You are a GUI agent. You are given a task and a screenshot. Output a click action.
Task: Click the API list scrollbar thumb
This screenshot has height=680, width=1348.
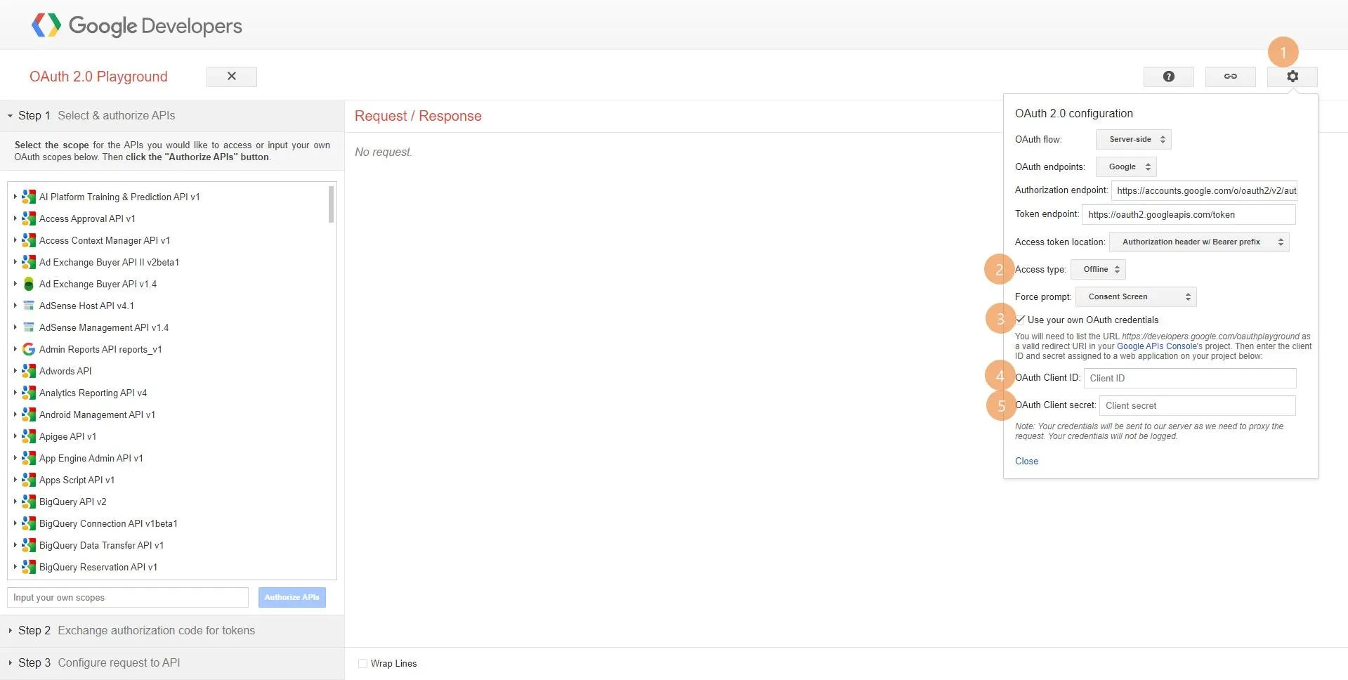point(331,204)
